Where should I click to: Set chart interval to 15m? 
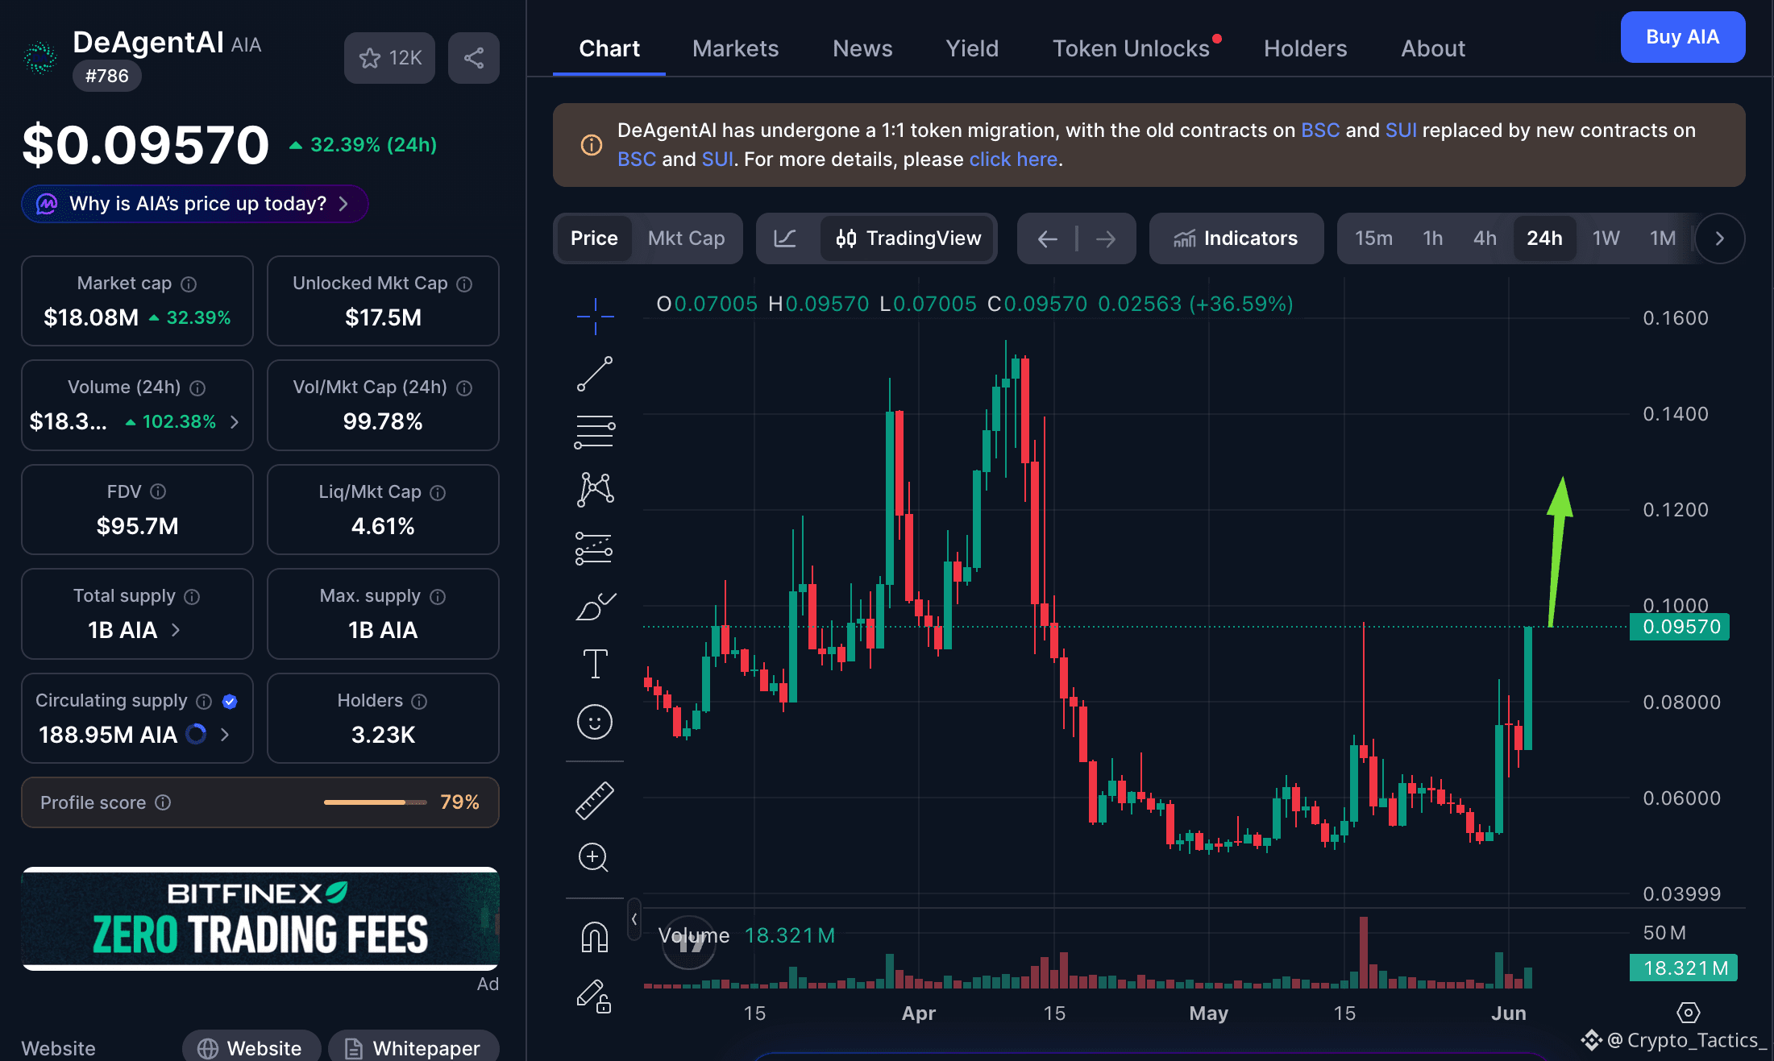tap(1373, 238)
